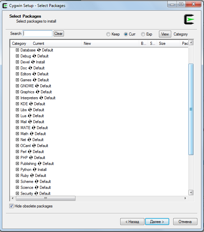Image resolution: width=204 pixels, height=232 pixels.
Task: Click the MATE category cycle icon
Action: [x=33, y=128]
